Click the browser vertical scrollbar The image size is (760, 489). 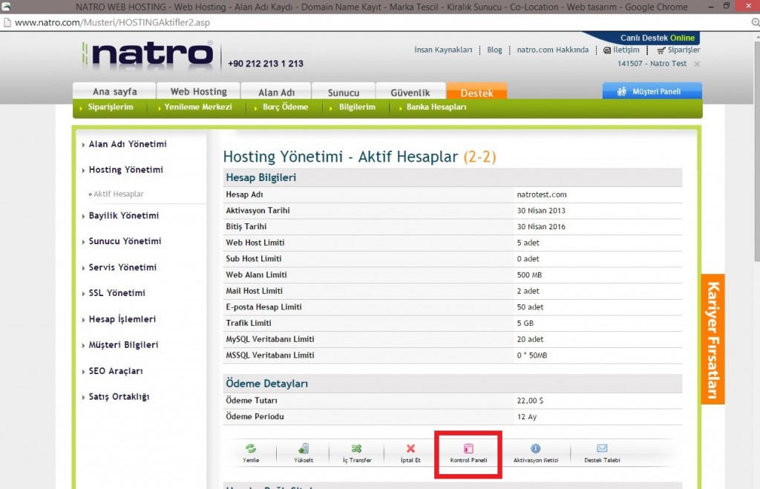point(756,150)
